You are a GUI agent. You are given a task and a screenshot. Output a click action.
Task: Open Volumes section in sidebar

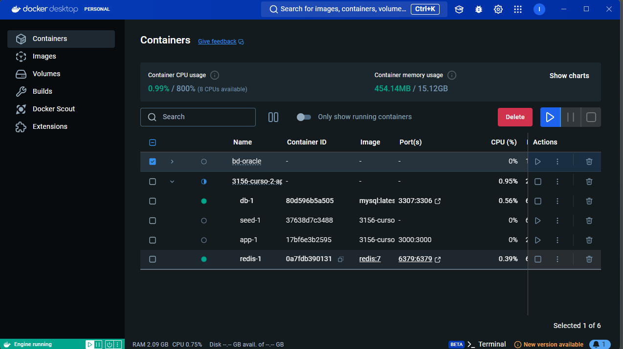[x=46, y=74]
